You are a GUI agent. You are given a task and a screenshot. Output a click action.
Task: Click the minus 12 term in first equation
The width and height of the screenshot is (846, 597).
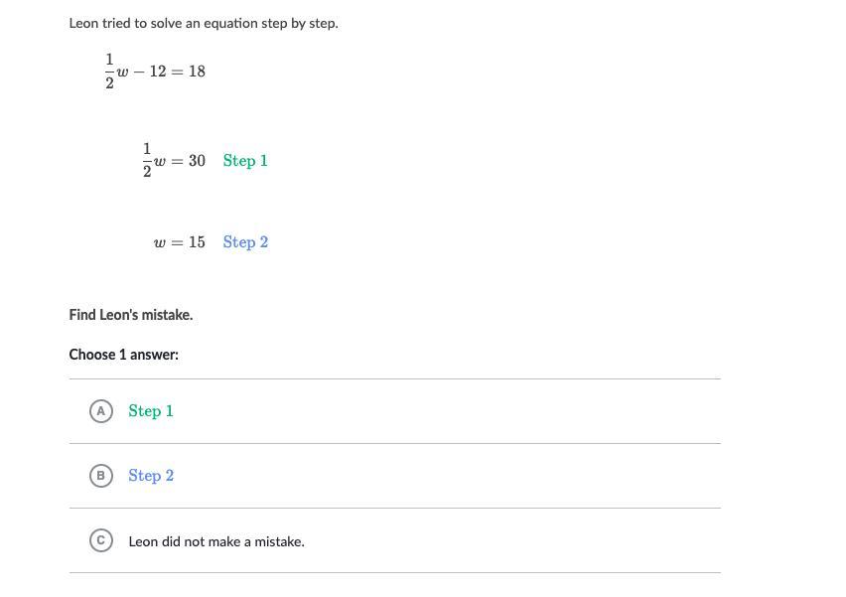tap(150, 72)
